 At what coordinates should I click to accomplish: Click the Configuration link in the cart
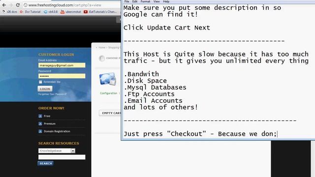(x=108, y=93)
